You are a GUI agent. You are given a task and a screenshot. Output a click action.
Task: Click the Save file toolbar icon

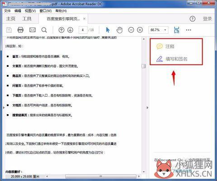pyautogui.click(x=9, y=30)
